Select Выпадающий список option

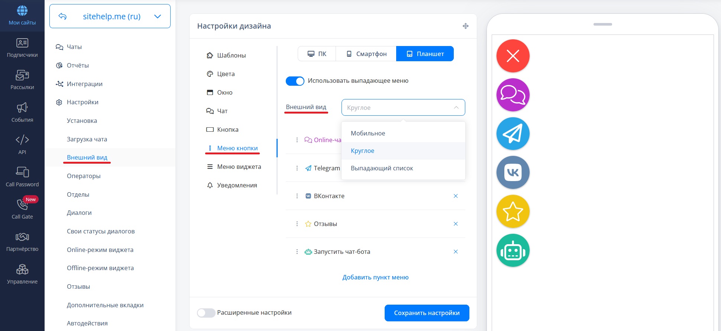[382, 168]
